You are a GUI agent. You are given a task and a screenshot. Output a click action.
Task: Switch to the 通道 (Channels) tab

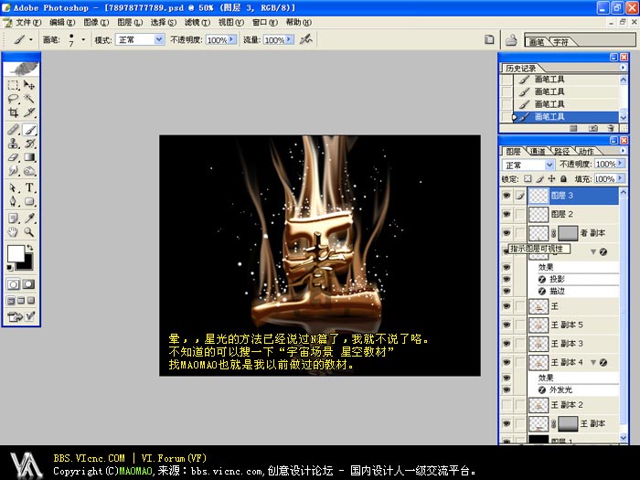click(x=539, y=152)
